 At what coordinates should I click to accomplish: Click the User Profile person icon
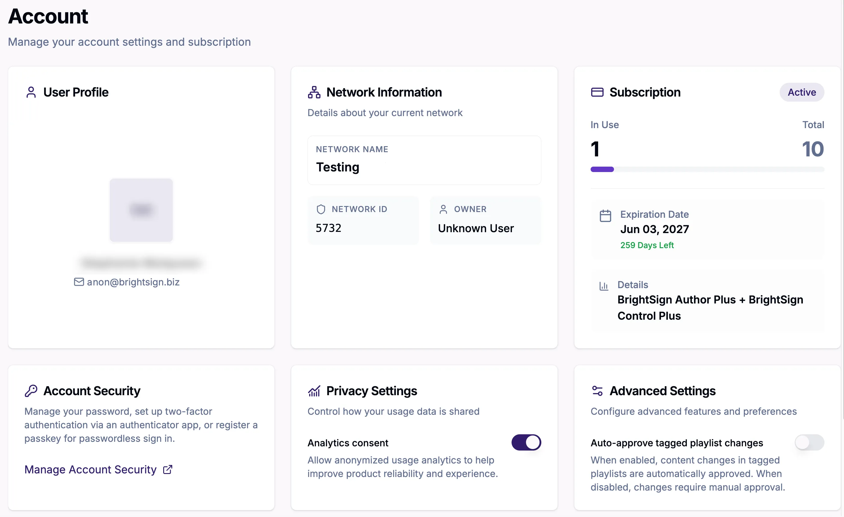click(x=31, y=92)
